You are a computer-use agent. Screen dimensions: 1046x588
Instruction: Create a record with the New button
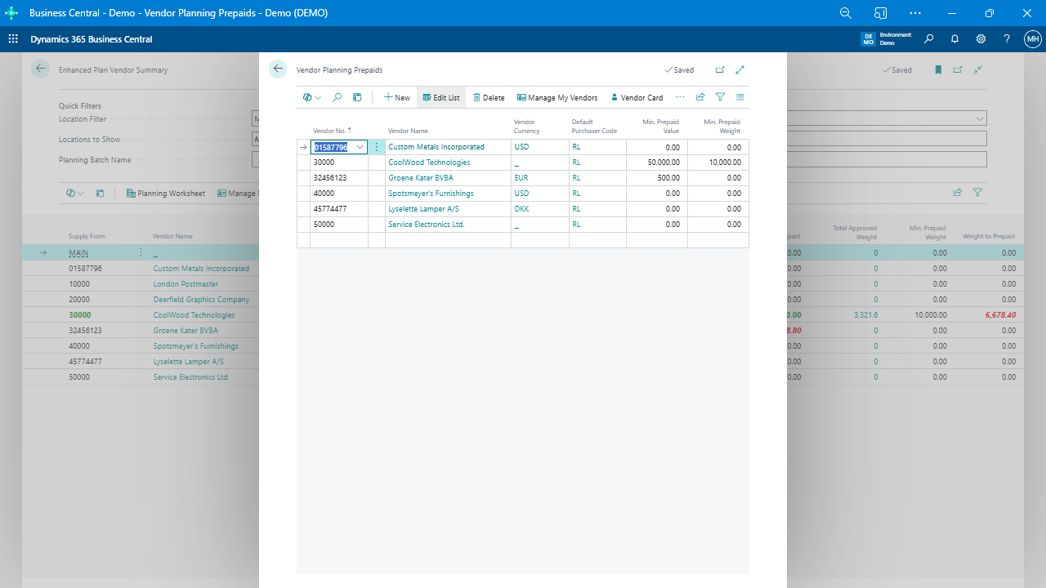point(396,97)
